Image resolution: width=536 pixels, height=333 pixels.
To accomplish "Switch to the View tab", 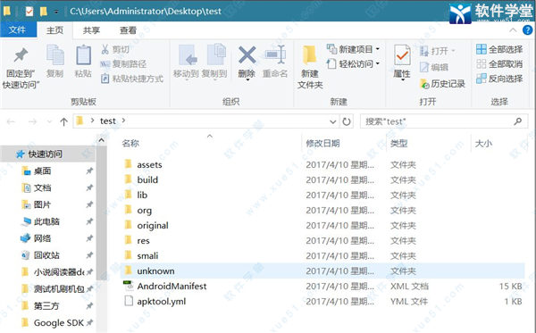I will pos(128,30).
